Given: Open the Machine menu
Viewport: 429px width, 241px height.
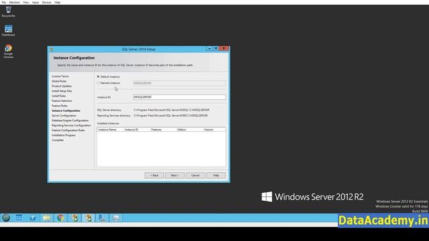Looking at the screenshot, I should click(15, 2).
